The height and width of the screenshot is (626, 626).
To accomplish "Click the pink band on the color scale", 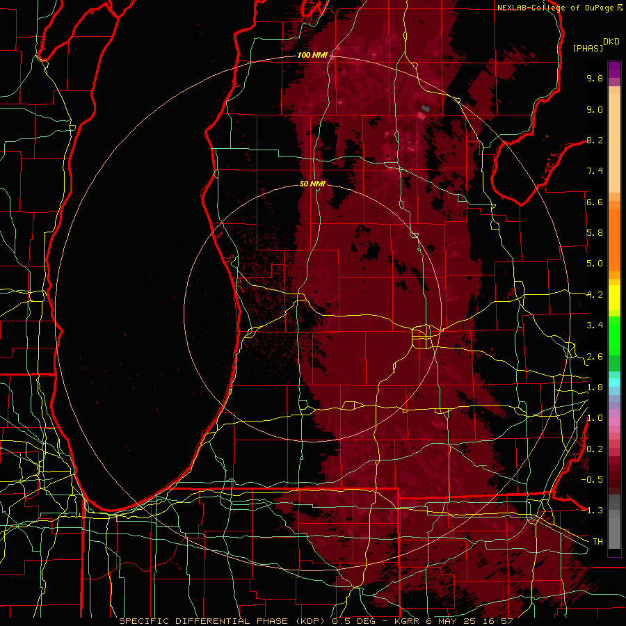I will click(614, 422).
